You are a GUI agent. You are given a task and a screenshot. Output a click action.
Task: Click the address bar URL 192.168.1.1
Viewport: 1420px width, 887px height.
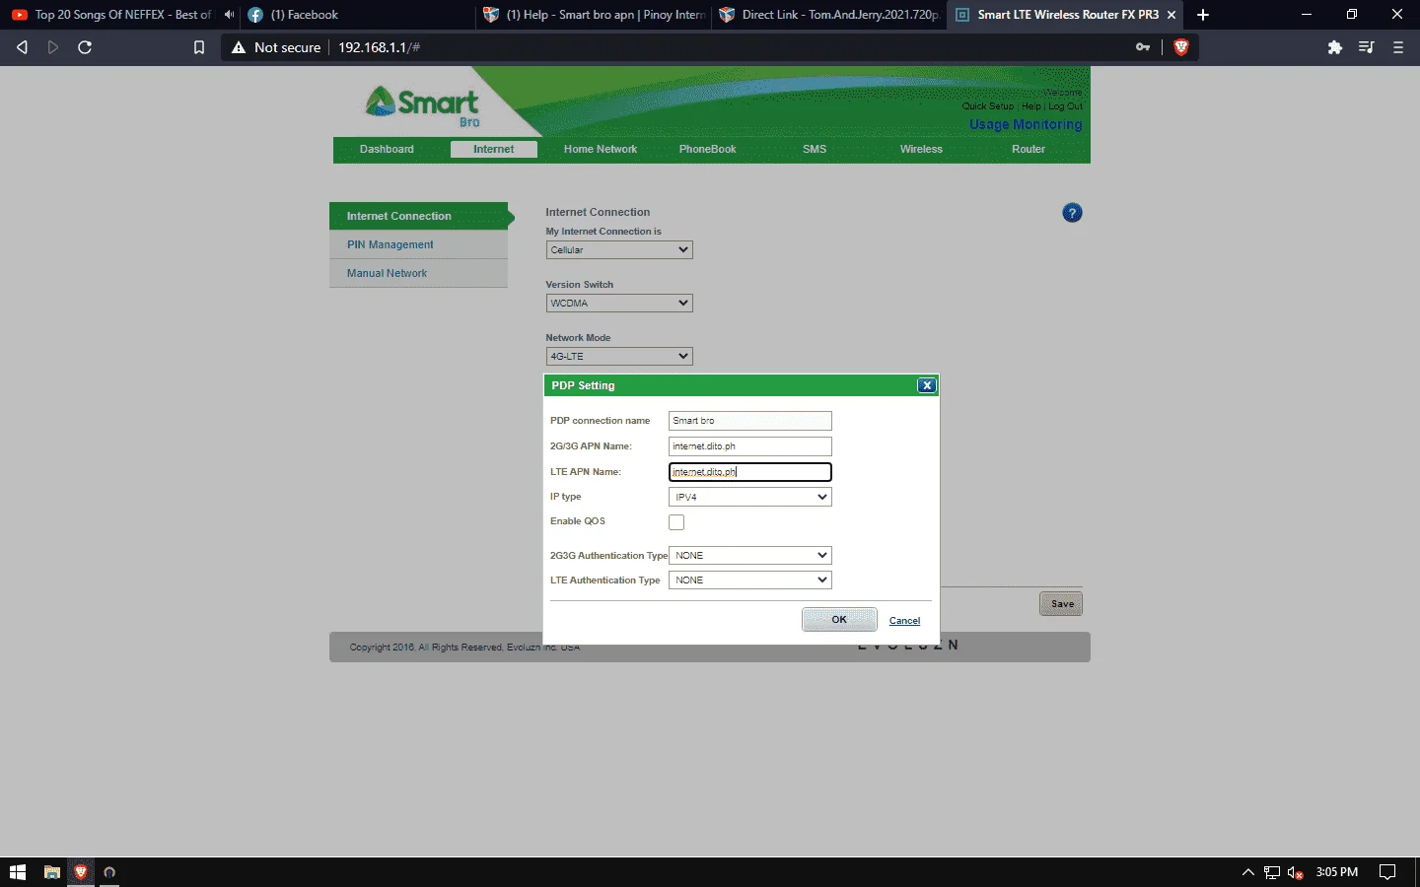(380, 47)
